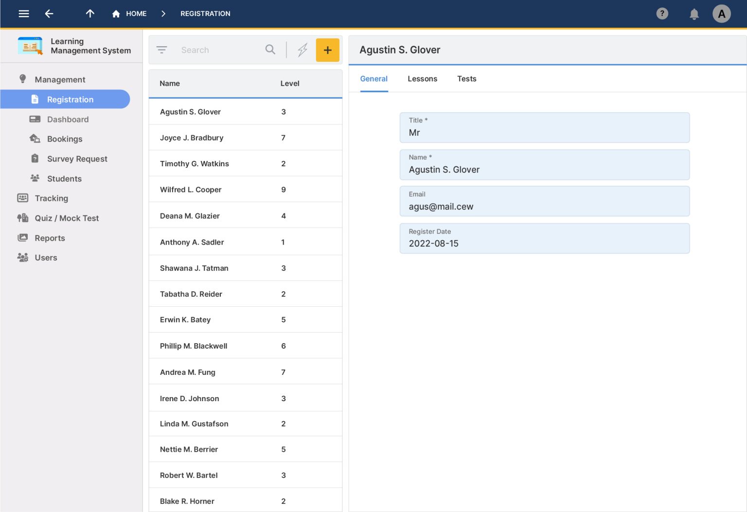Image resolution: width=747 pixels, height=512 pixels.
Task: Sort list by Level column header
Action: point(290,84)
